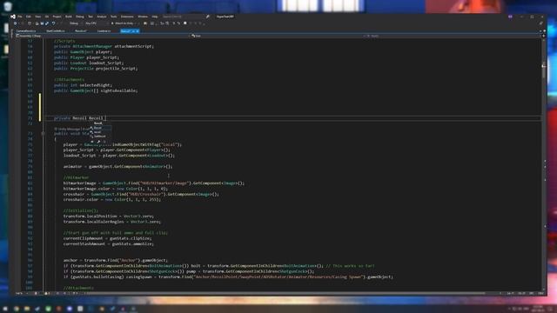Screen dimensions: 557x313
Task: Open the member navigation dropdown
Action: point(453,36)
